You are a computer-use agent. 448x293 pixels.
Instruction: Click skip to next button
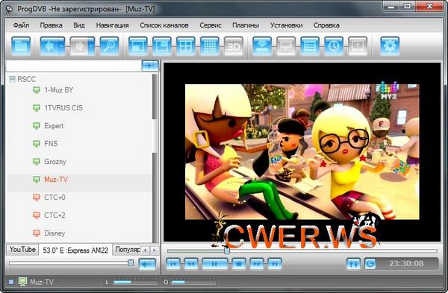tap(274, 264)
